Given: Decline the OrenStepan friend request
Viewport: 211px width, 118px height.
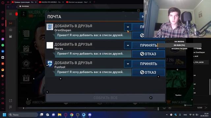Looking at the screenshot, I should tap(138, 35).
